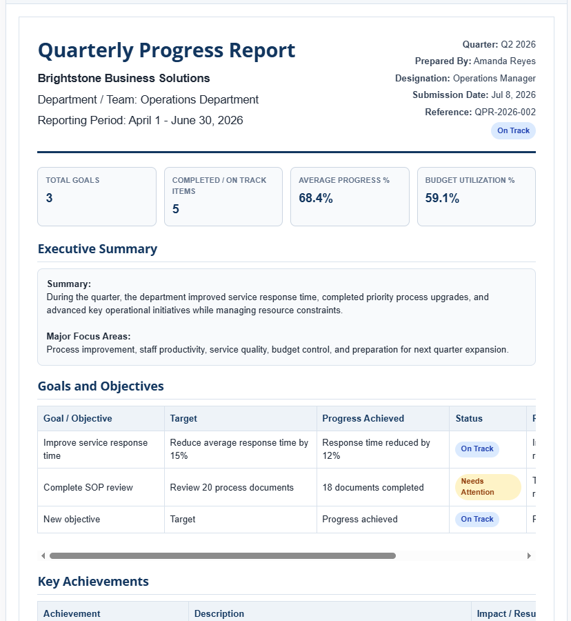
Task: Click Brightstone Business Solutions company name
Action: coord(124,78)
